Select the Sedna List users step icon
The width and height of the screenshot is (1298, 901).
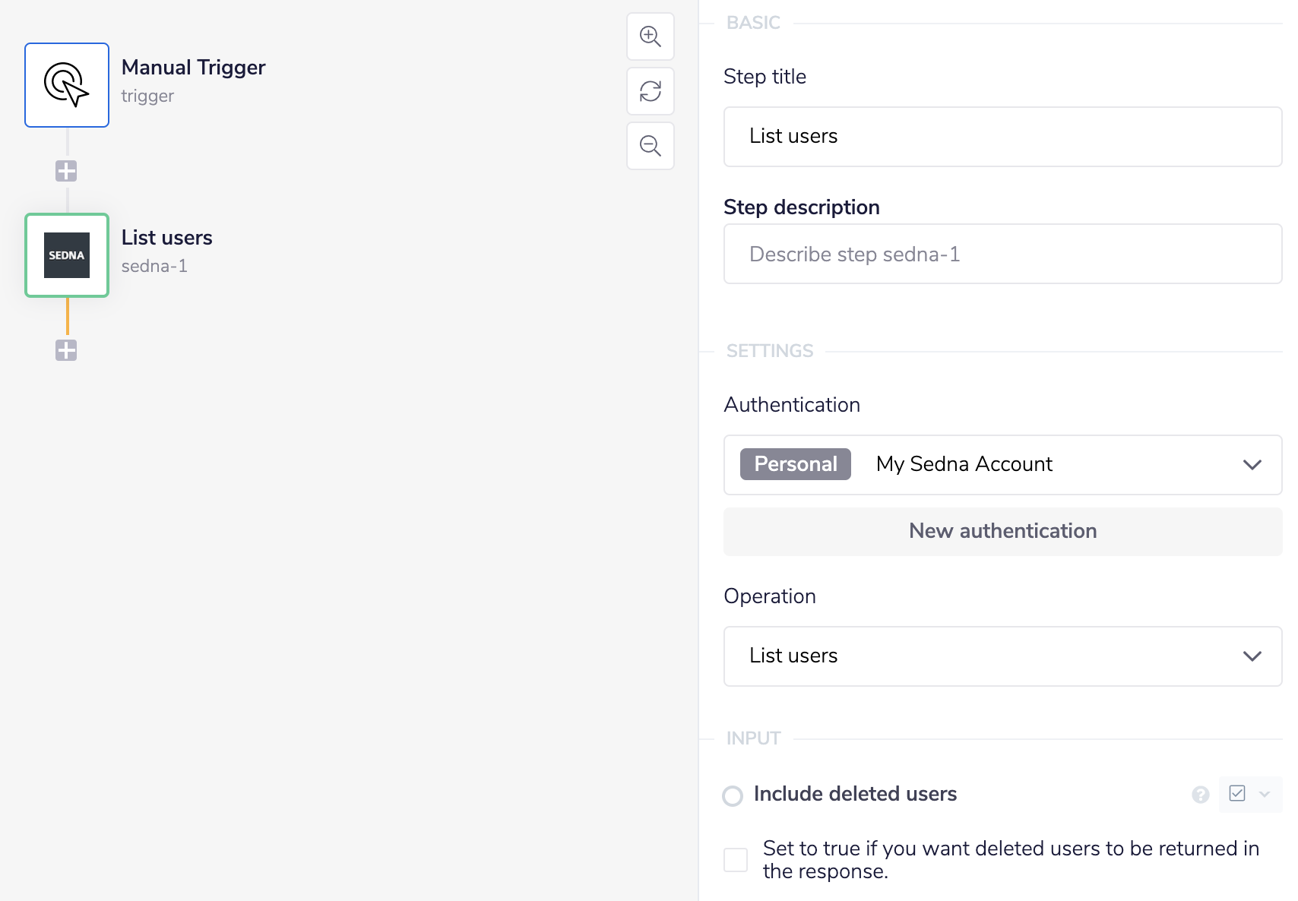67,255
